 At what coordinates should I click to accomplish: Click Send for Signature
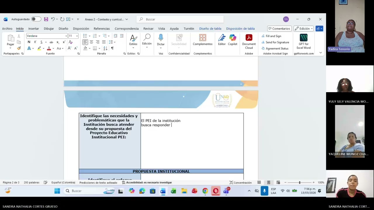pyautogui.click(x=275, y=42)
